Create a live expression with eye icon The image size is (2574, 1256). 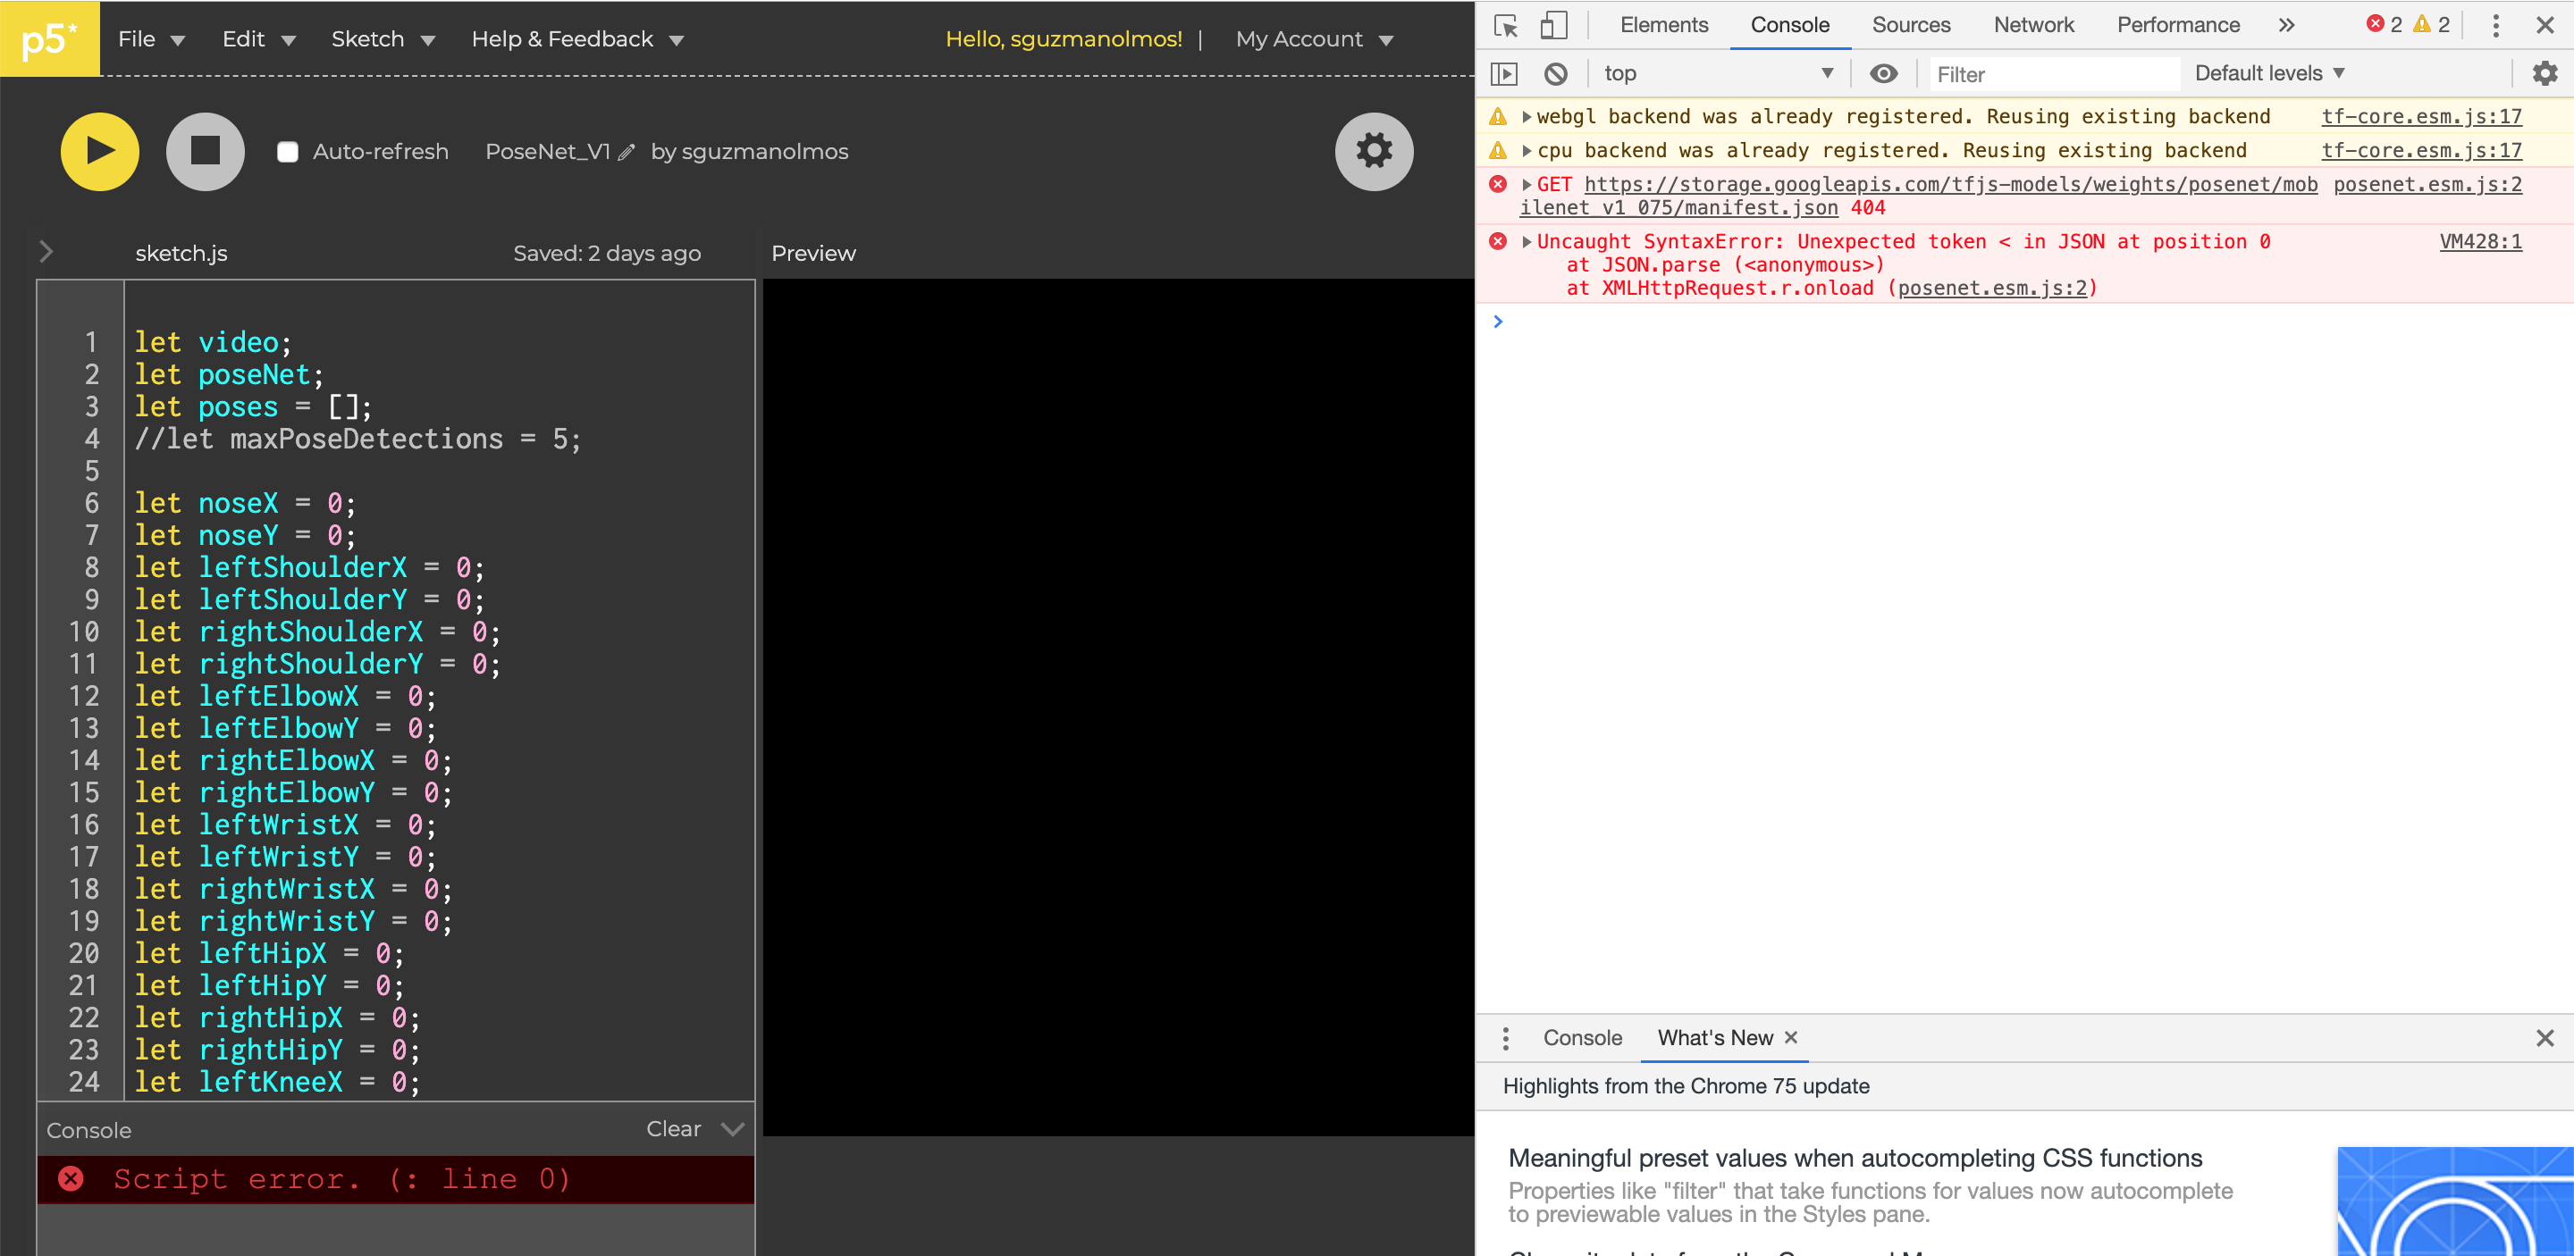pos(1883,74)
